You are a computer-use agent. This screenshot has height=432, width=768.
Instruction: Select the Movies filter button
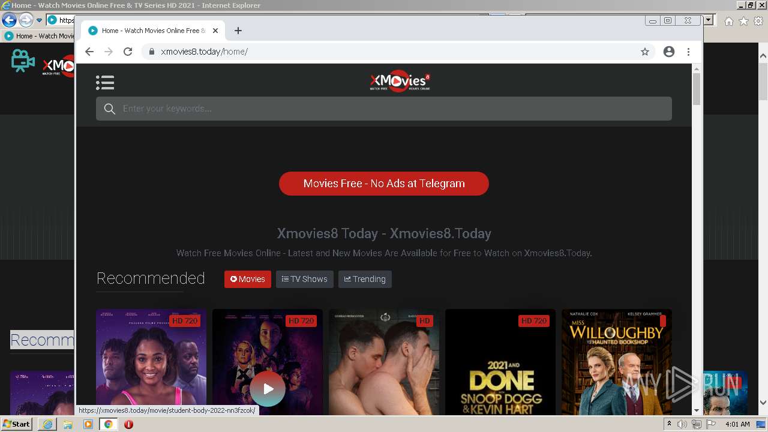coord(248,279)
